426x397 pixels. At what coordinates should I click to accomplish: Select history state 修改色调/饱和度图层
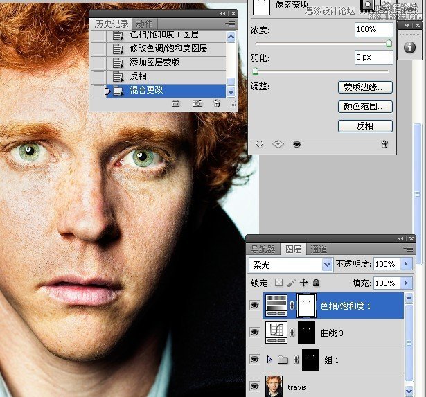[x=166, y=49]
